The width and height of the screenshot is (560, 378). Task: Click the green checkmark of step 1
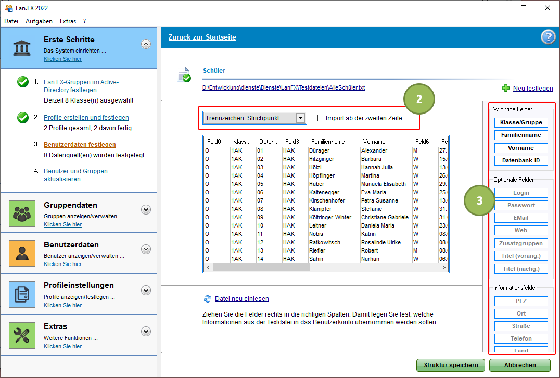(23, 82)
